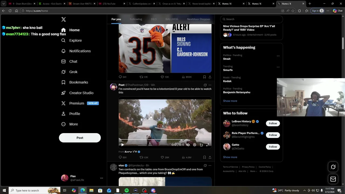345x194 pixels.
Task: Open Notifications in the sidebar
Action: click(76, 51)
